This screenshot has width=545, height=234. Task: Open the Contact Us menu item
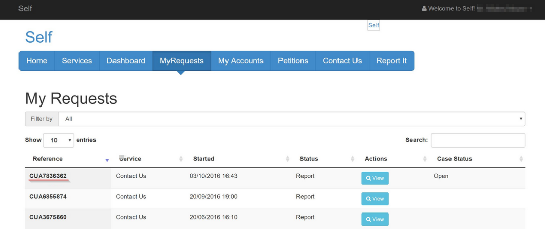tap(343, 61)
